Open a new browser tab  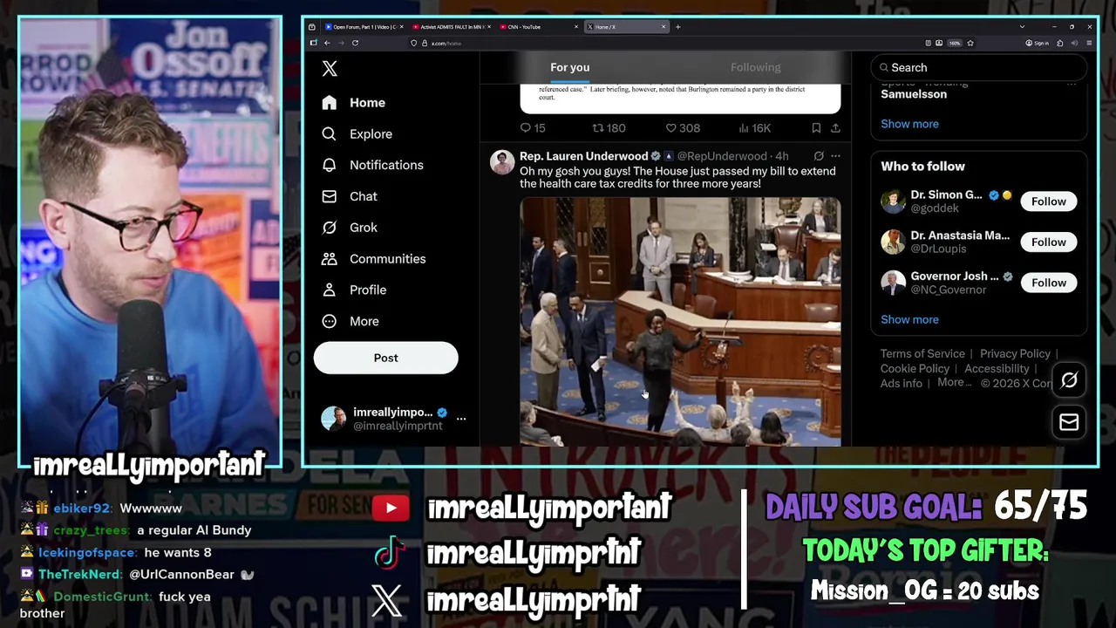[x=678, y=27]
